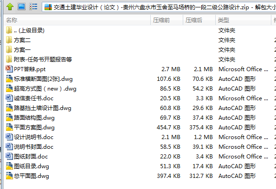
Task: Click AutoCAD 图形 type of 总平面图.dwg
Action: [237, 176]
